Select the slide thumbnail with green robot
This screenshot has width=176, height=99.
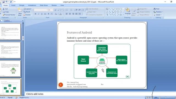pyautogui.click(x=10, y=69)
